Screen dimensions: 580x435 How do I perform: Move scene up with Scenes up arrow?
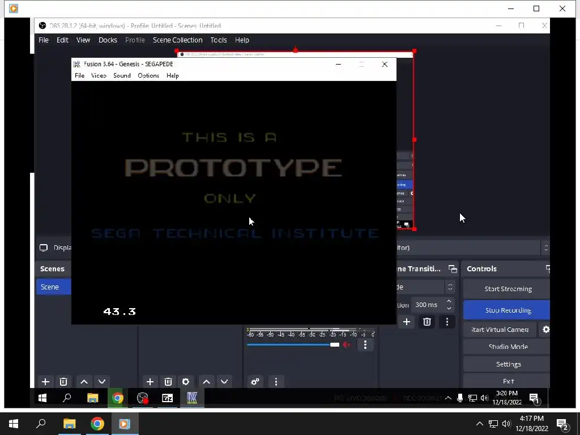tap(84, 381)
